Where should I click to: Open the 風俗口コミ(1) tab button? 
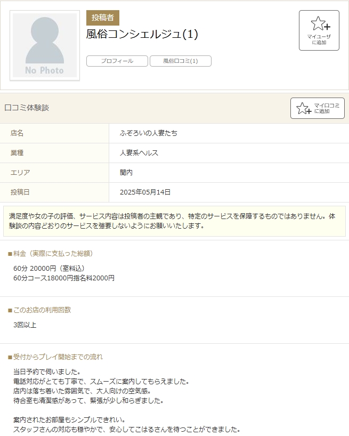181,61
